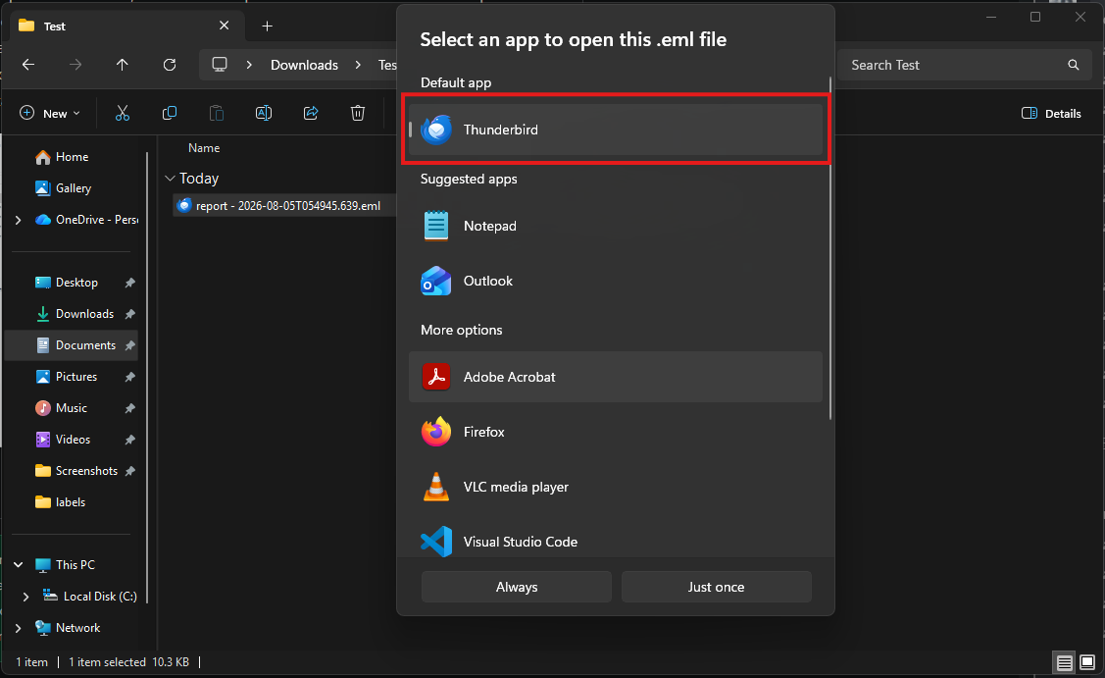Click the Share icon in toolbar
The height and width of the screenshot is (678, 1105).
pos(311,113)
